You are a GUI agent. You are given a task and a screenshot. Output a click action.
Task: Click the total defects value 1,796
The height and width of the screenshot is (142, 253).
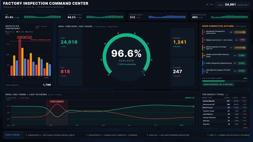47,85
